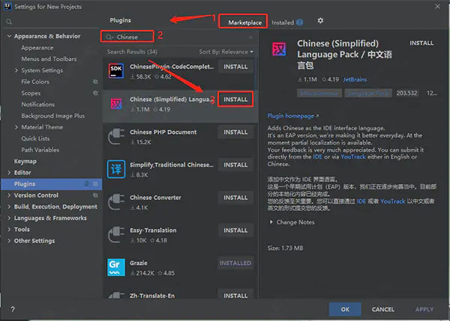Screen dimensions: 450x321
Task: Expand the Editor section
Action: coord(9,172)
